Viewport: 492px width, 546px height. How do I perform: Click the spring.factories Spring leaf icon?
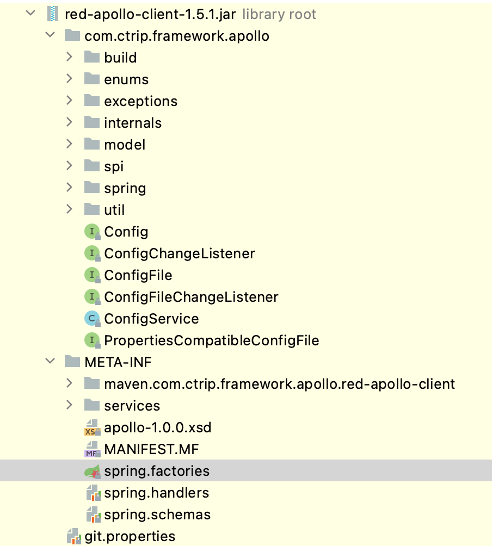pyautogui.click(x=92, y=471)
